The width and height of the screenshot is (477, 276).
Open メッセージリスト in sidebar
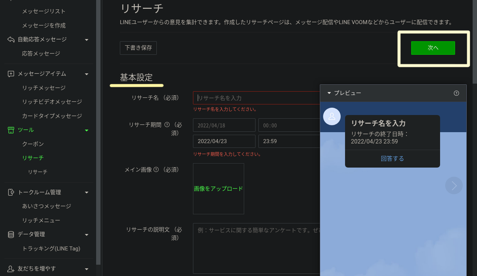point(44,11)
